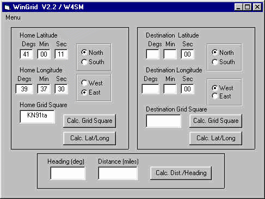Click empty Destination Latitude Degs field
Screen dimensions: 265x199
point(152,54)
